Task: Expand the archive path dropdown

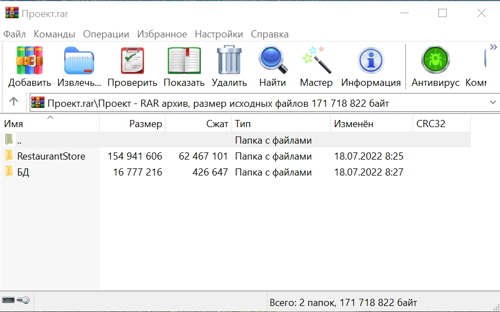Action: [492, 102]
